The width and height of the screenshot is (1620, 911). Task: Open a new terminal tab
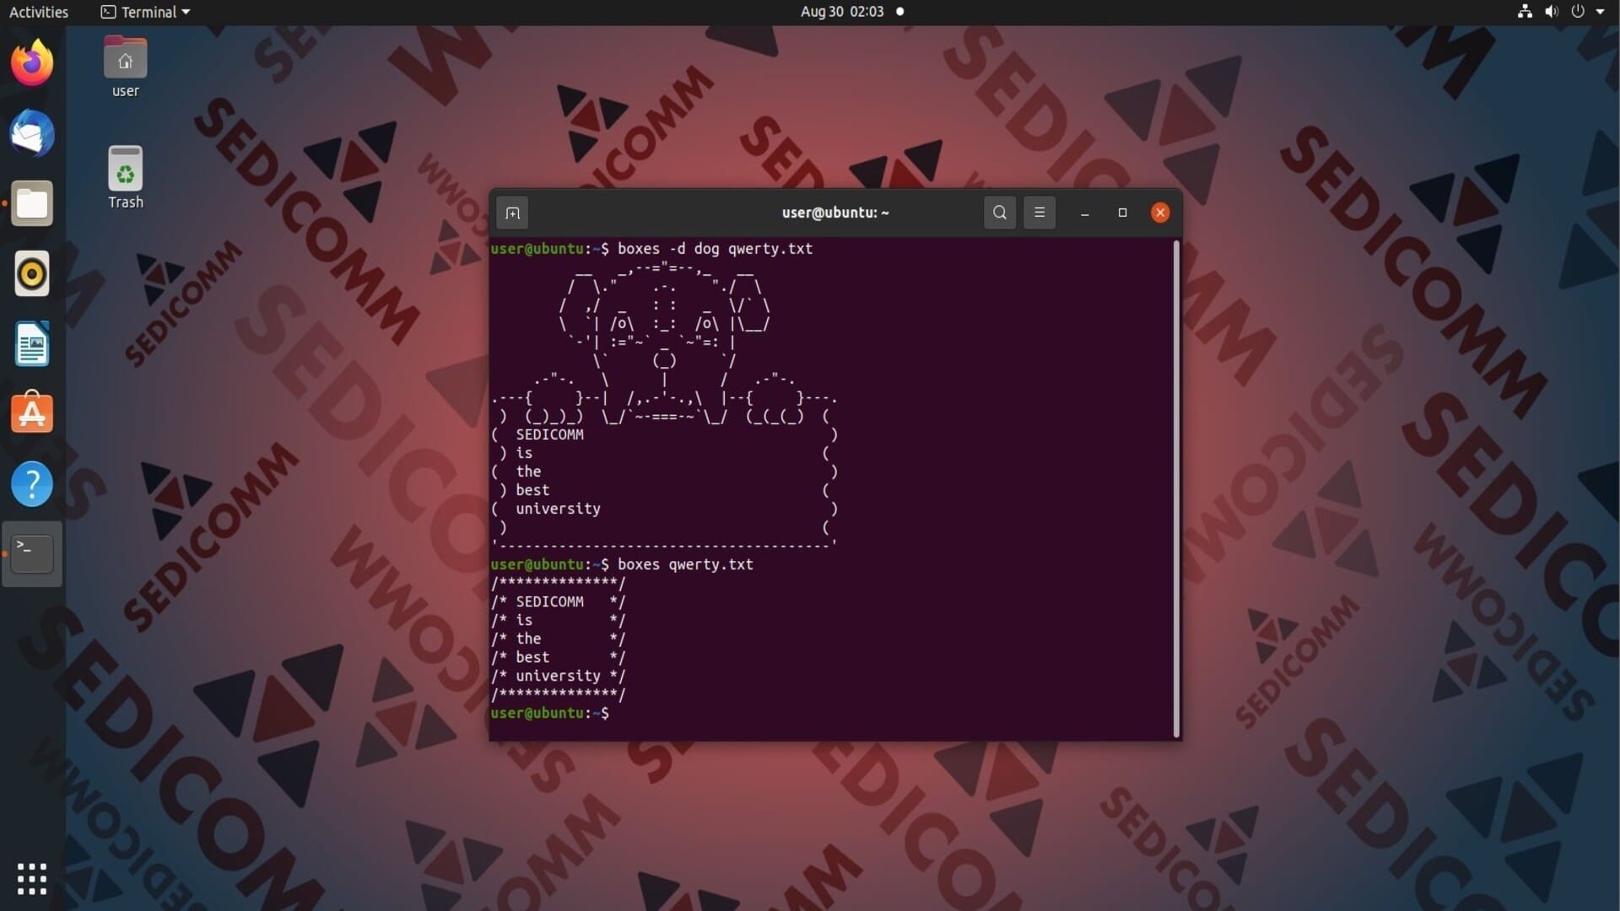click(512, 213)
